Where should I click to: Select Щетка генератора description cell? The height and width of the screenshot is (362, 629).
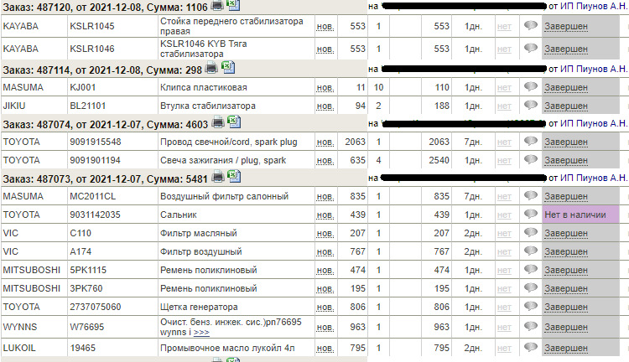pos(236,307)
